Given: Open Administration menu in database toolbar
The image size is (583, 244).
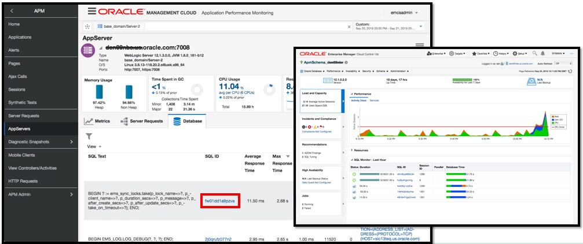Looking at the screenshot, I should (399, 71).
